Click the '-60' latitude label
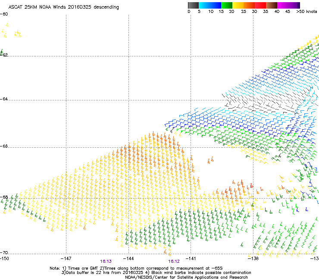 (4, 14)
